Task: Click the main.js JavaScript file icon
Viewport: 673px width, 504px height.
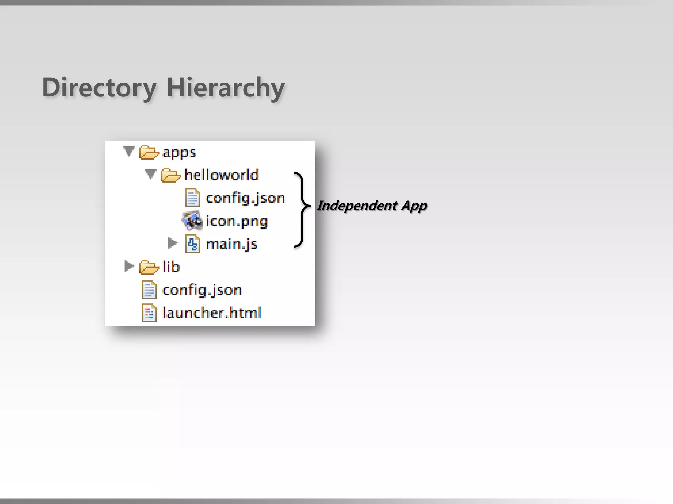Action: click(193, 244)
